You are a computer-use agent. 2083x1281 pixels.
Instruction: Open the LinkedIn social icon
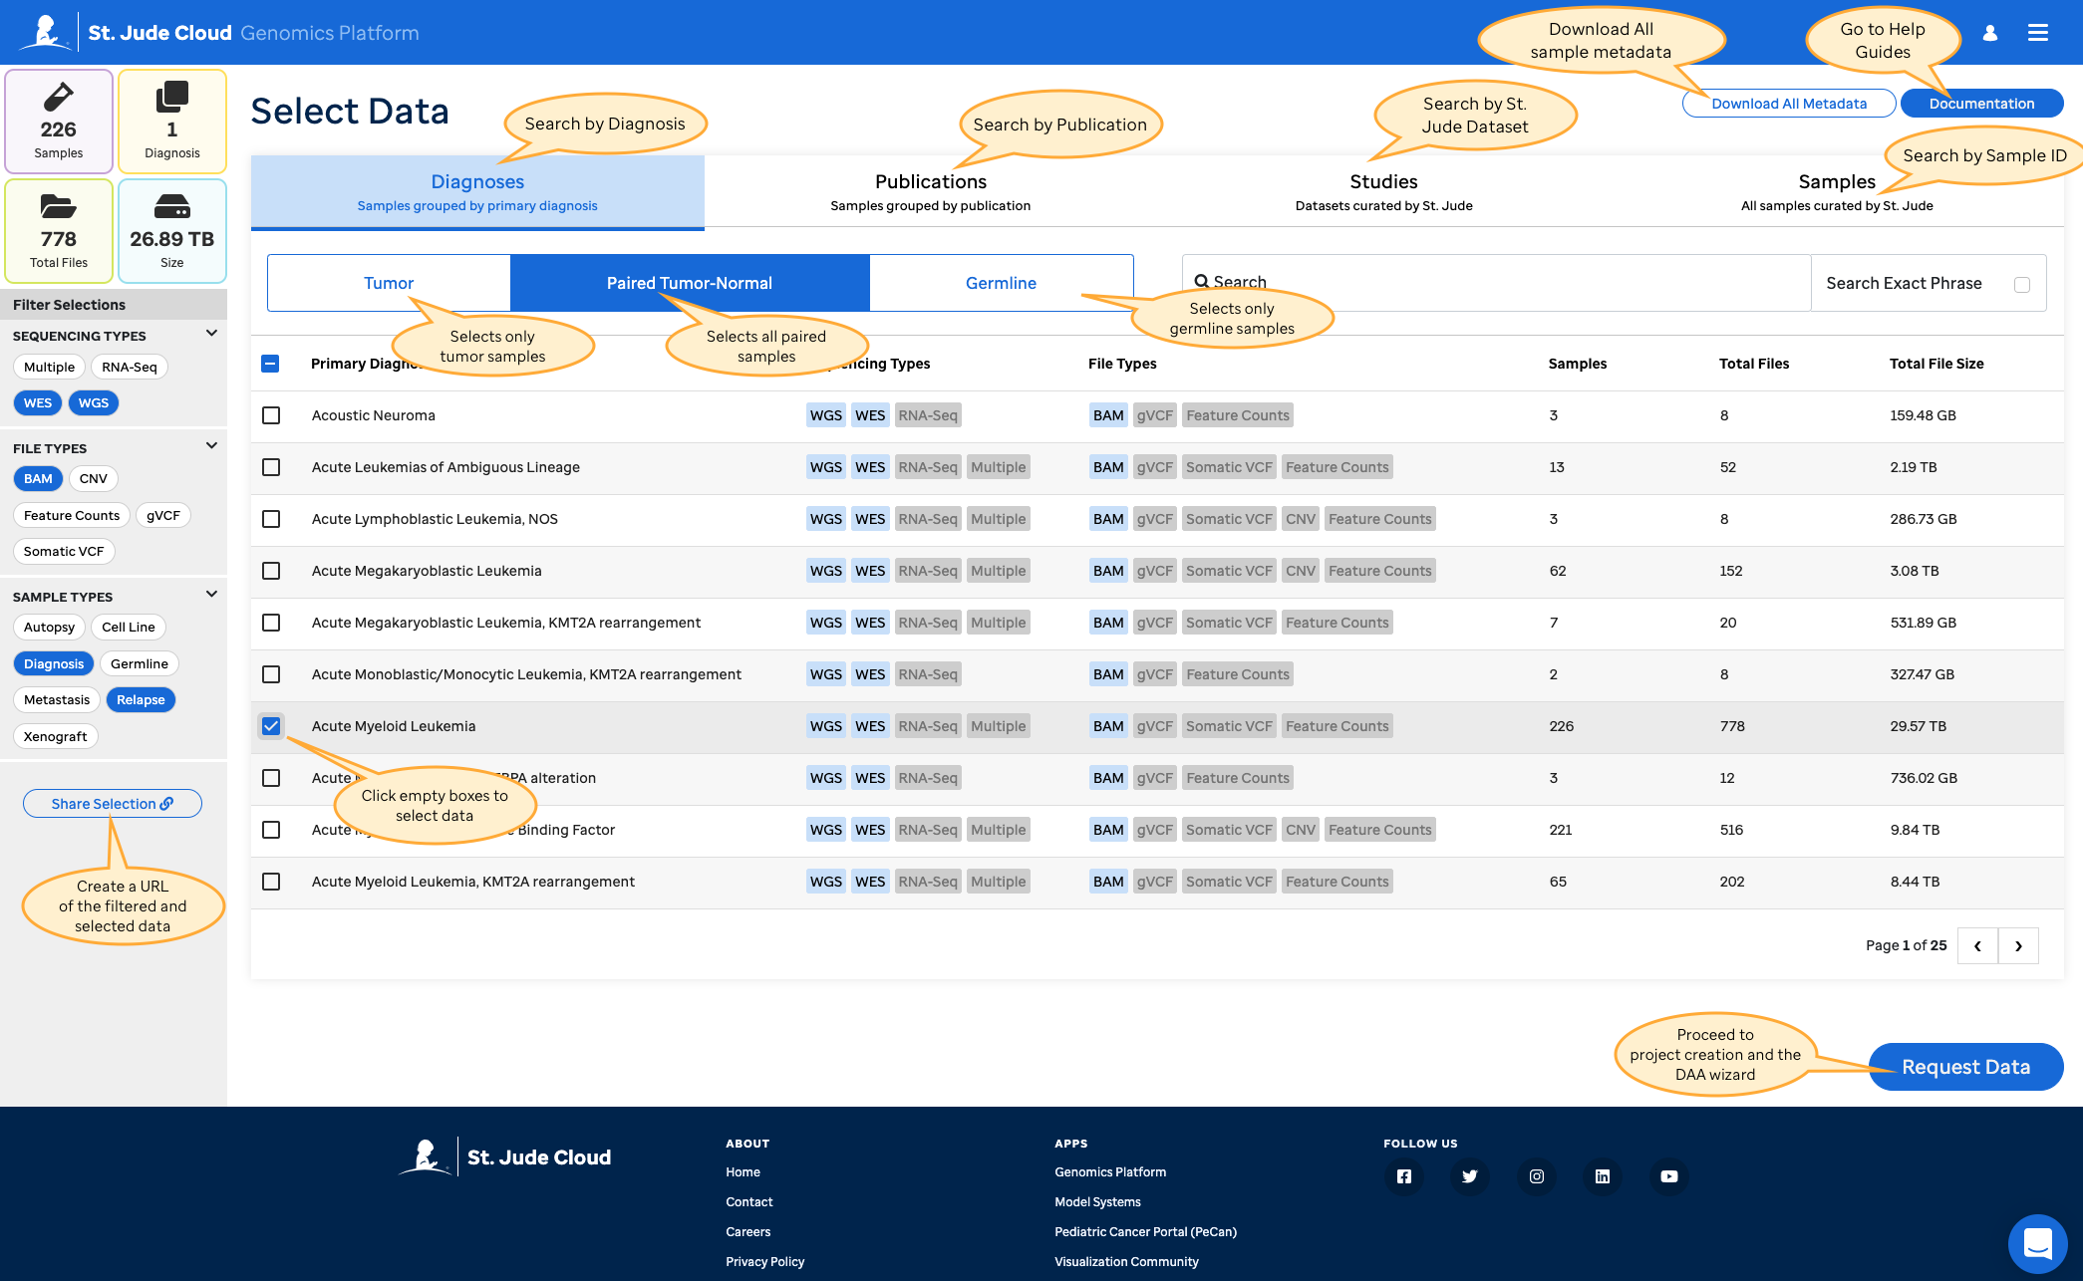click(x=1603, y=1176)
